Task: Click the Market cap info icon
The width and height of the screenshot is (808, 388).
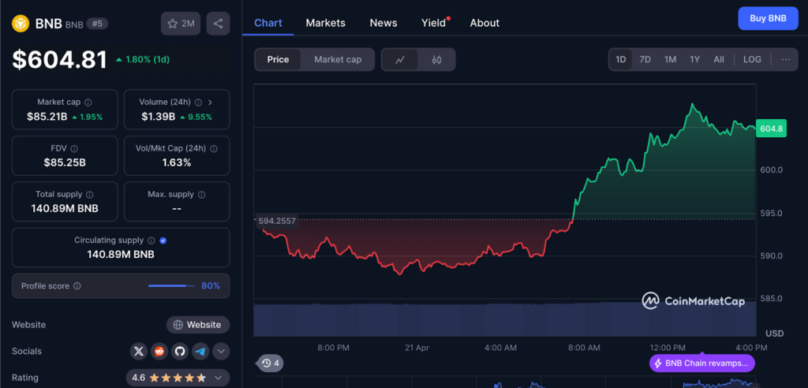Action: [88, 103]
